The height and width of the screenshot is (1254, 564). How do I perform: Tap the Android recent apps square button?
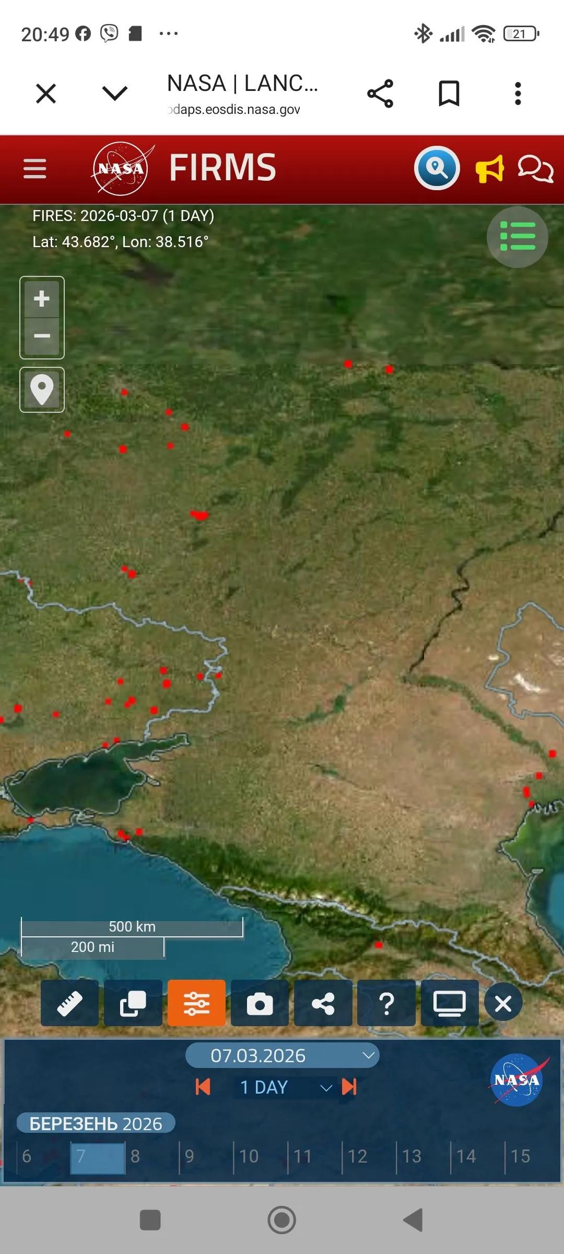[x=150, y=1220]
